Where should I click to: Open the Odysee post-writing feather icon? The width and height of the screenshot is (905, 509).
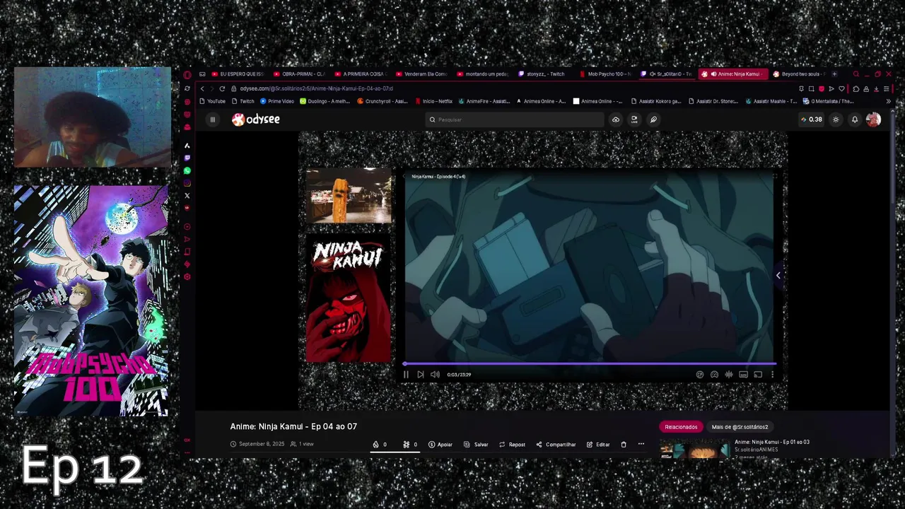point(653,119)
